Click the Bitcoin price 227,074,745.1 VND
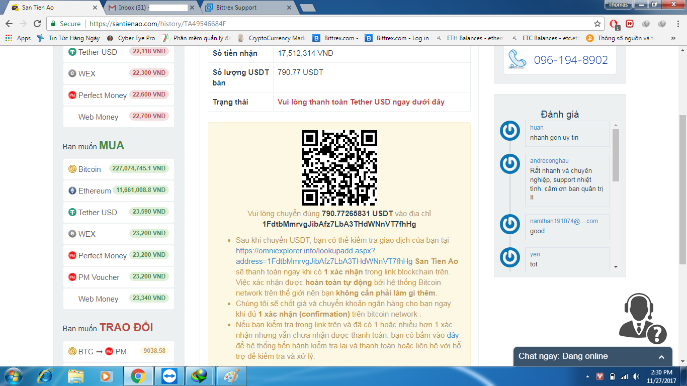 pyautogui.click(x=139, y=169)
